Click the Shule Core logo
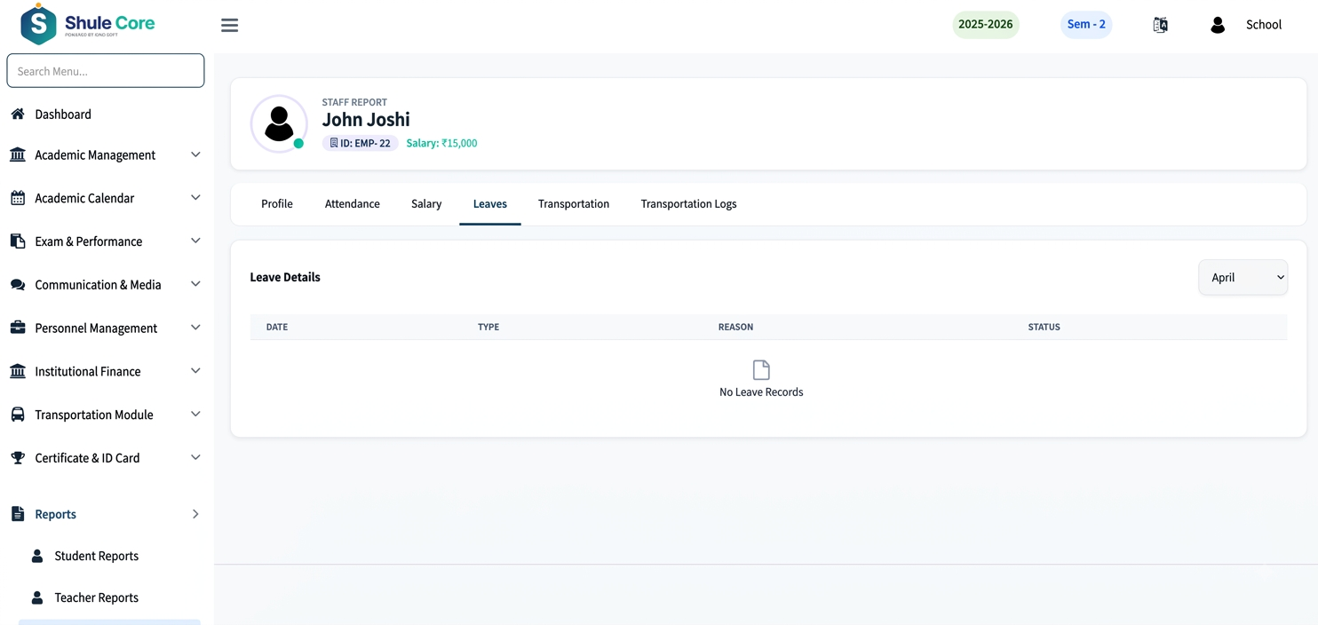1318x625 pixels. [88, 24]
